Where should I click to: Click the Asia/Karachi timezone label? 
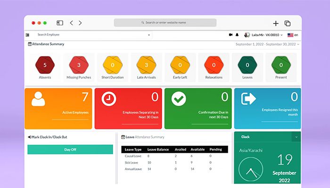pos(251,150)
